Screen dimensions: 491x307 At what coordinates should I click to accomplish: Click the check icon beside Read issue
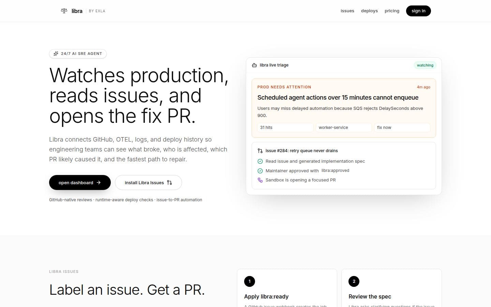(x=260, y=161)
